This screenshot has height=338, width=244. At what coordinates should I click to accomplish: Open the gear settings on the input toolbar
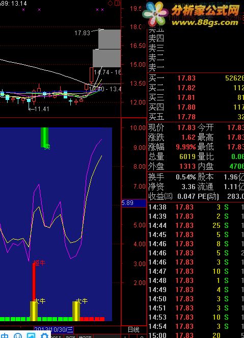click(44, 335)
